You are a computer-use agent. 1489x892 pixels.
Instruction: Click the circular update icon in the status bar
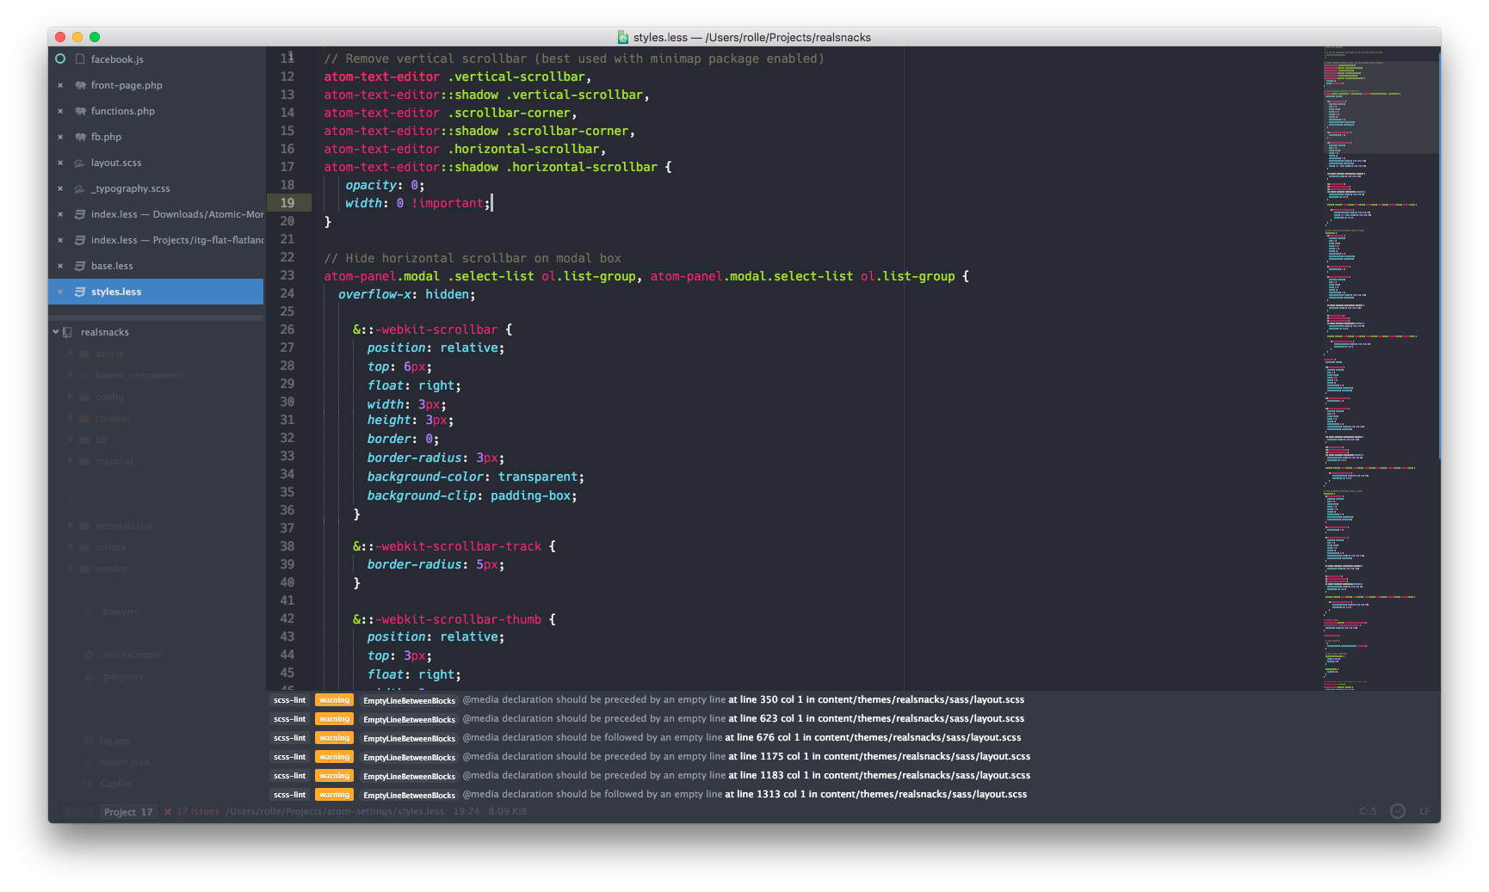1396,810
